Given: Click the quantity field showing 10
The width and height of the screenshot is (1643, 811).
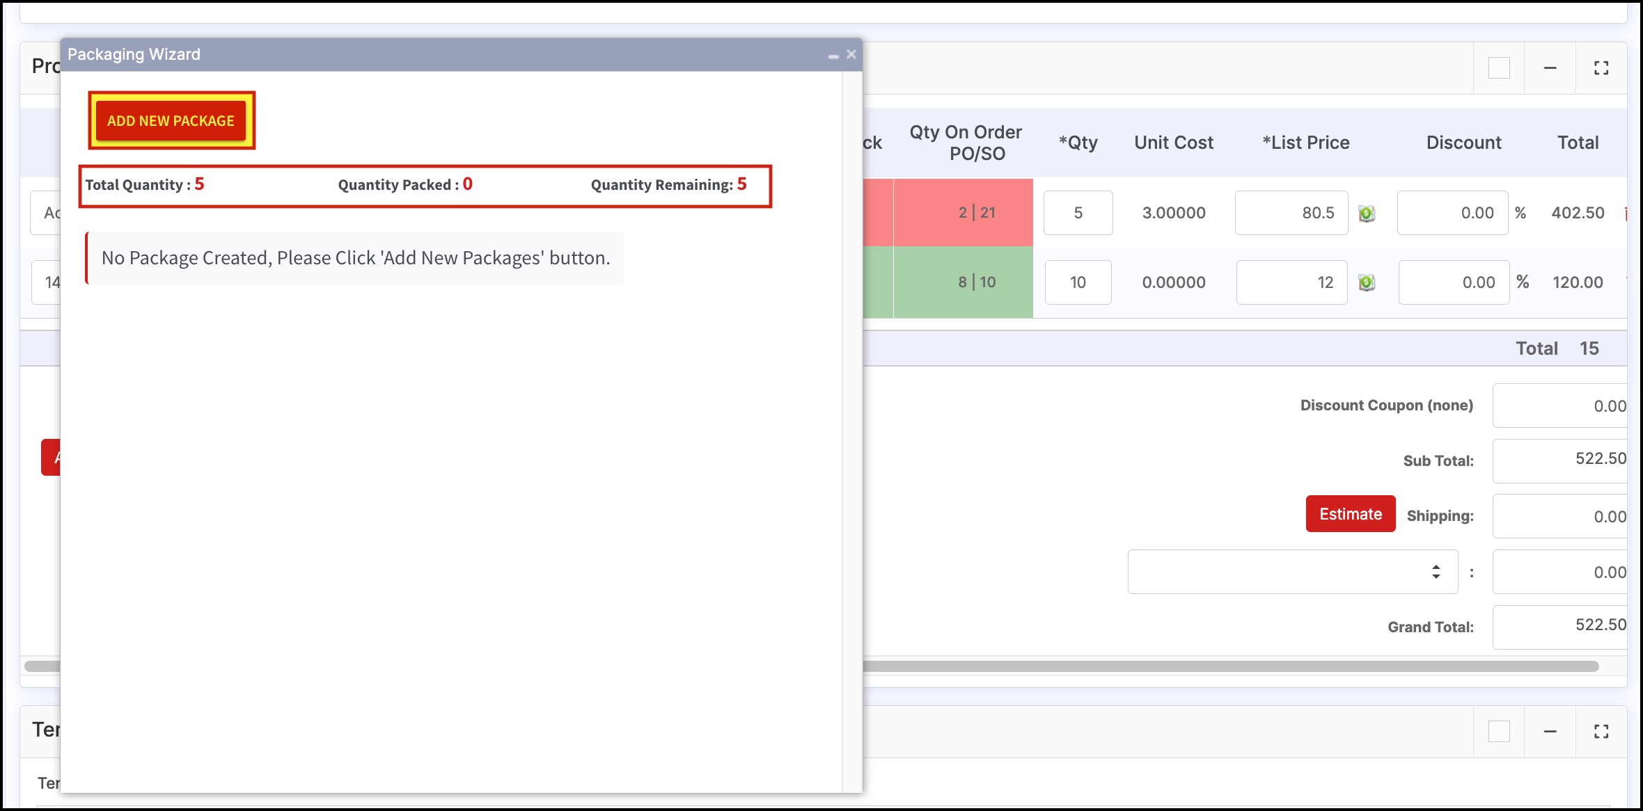Looking at the screenshot, I should click(1078, 282).
